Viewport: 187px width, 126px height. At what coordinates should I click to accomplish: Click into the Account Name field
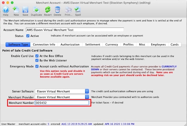tap(75, 30)
